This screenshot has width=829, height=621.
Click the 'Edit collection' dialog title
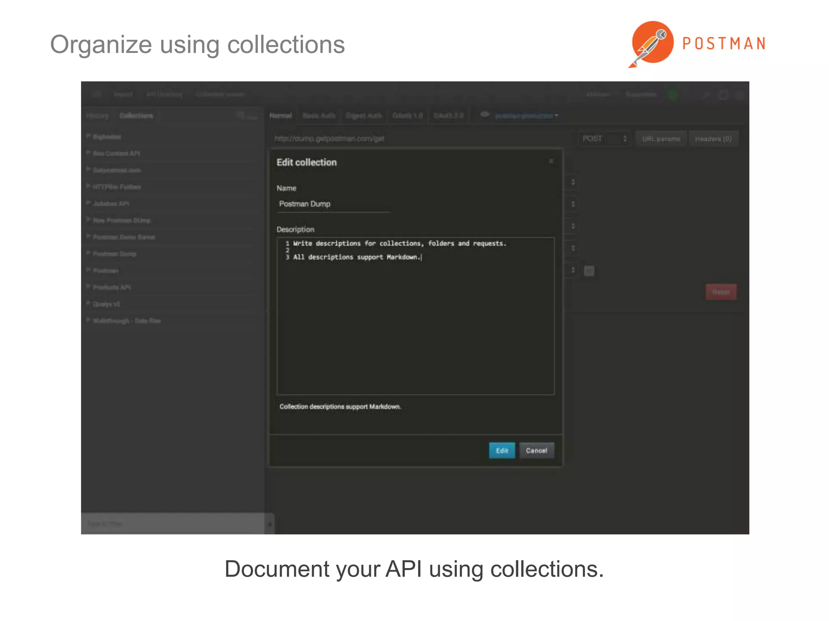pos(306,163)
